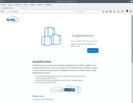Click 'Secured P2P Direct connection' bullet
This screenshot has height=103, width=133.
coord(60,80)
